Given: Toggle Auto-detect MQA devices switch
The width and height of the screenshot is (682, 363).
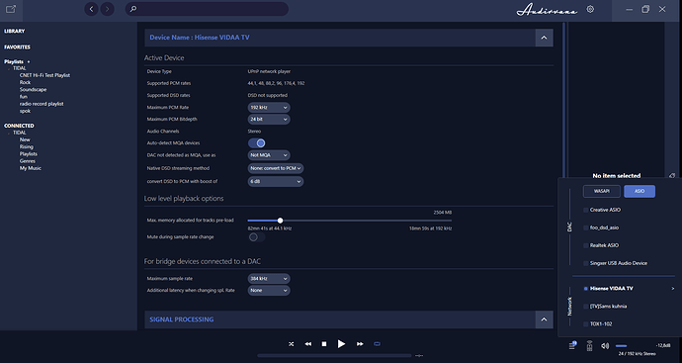Looking at the screenshot, I should 257,142.
